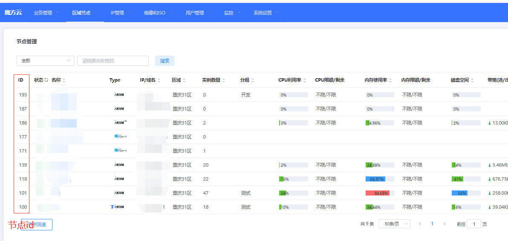Click node ID 186
The width and height of the screenshot is (508, 241).
(x=23, y=123)
